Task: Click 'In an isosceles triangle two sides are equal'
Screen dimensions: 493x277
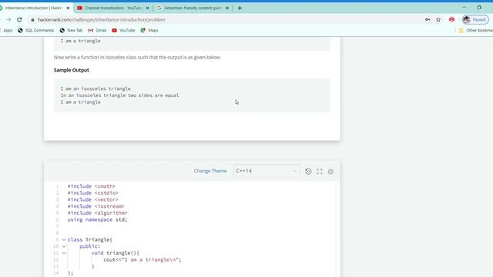Action: coord(120,95)
